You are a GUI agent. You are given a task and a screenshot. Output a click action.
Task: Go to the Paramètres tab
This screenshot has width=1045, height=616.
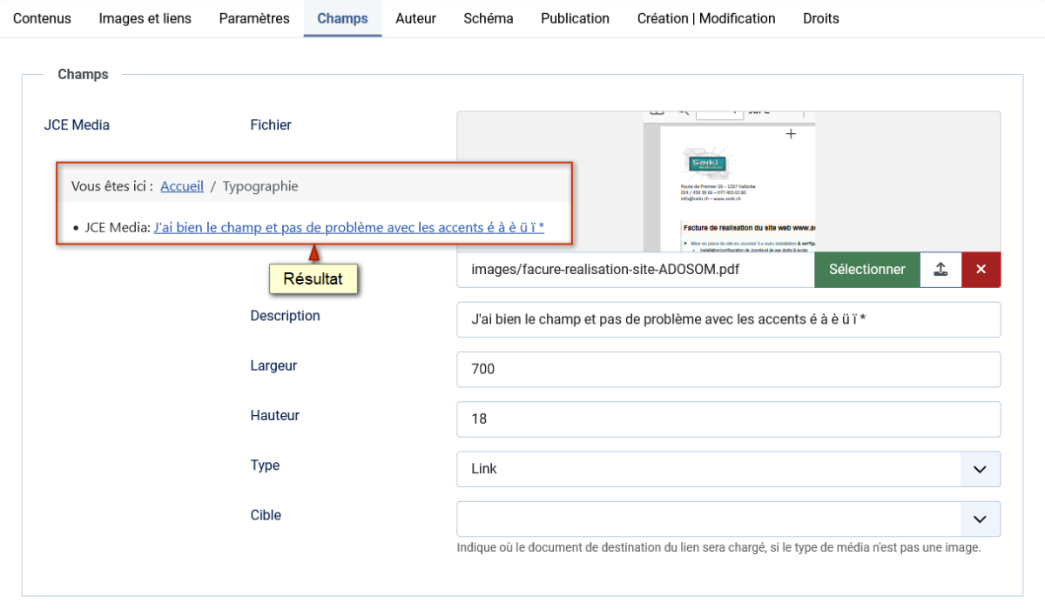point(254,18)
